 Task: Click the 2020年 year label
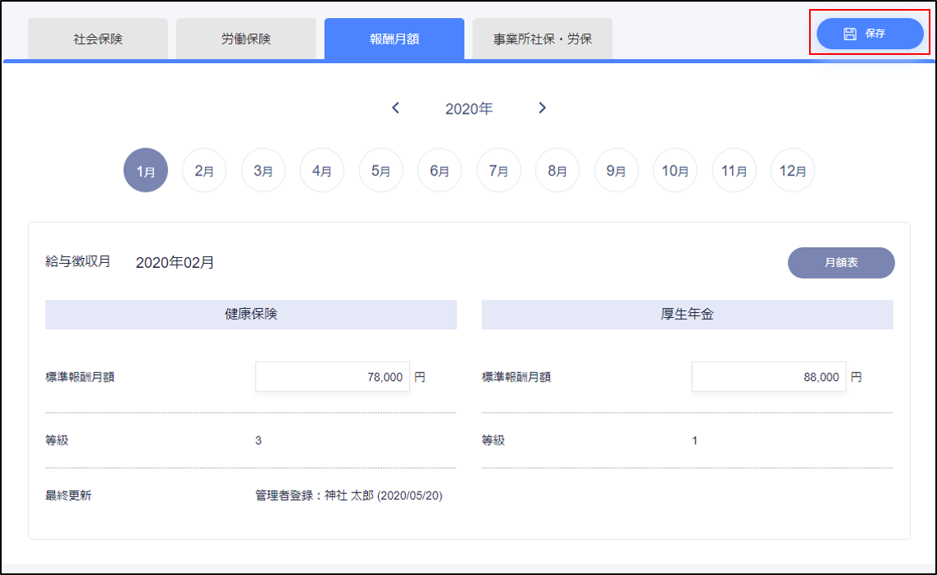tap(469, 109)
